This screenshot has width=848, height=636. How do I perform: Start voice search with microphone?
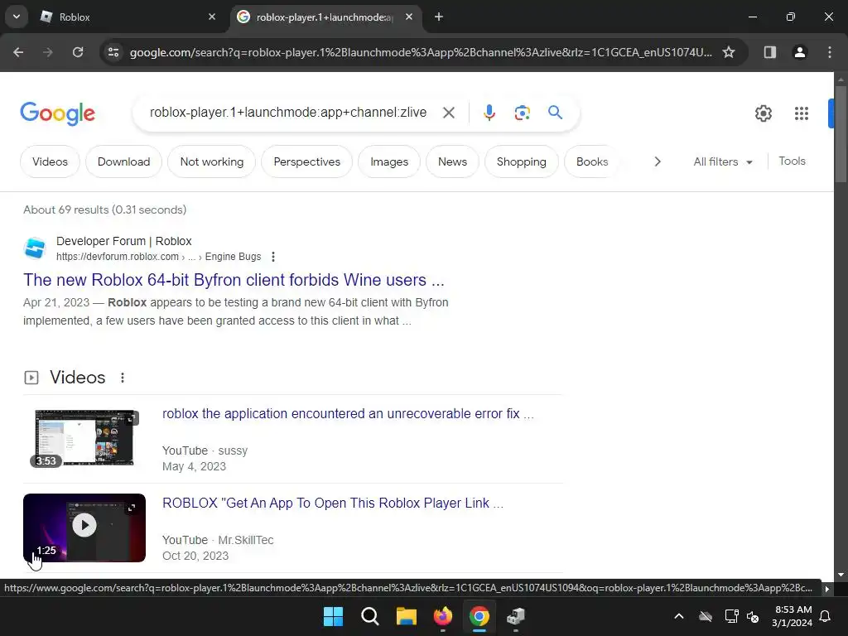(489, 113)
